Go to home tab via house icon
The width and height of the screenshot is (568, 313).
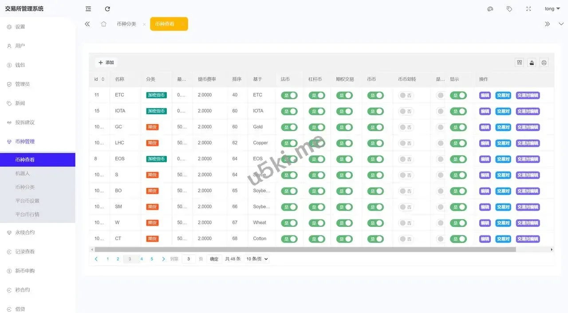pyautogui.click(x=103, y=24)
